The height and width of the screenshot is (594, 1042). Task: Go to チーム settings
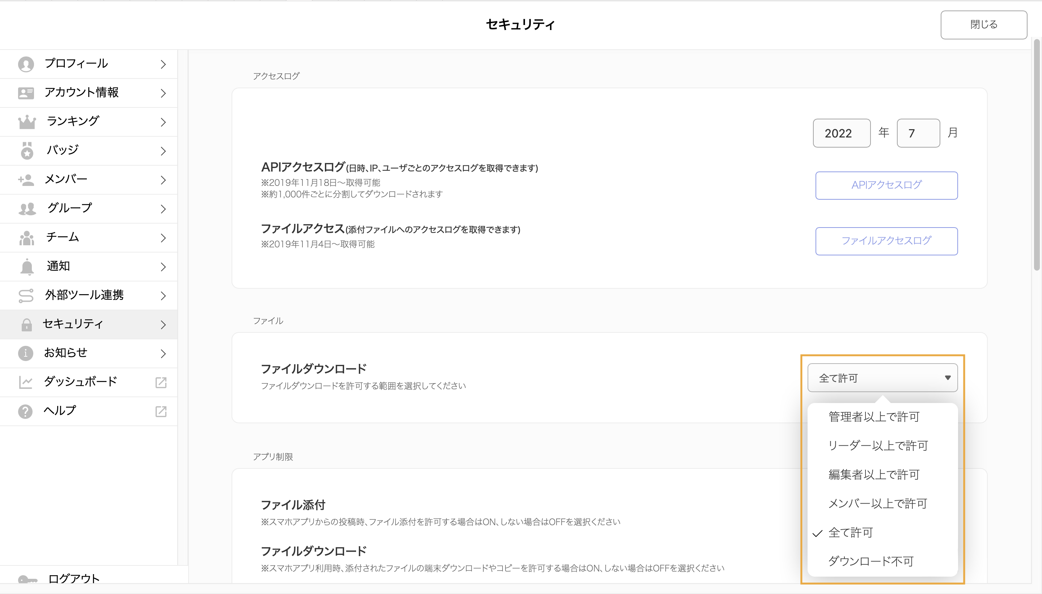(89, 238)
